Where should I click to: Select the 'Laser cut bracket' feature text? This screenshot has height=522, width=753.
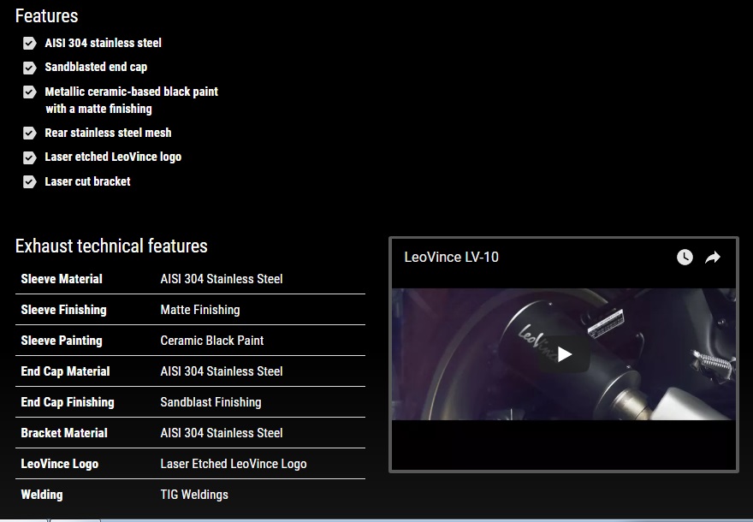(x=87, y=181)
